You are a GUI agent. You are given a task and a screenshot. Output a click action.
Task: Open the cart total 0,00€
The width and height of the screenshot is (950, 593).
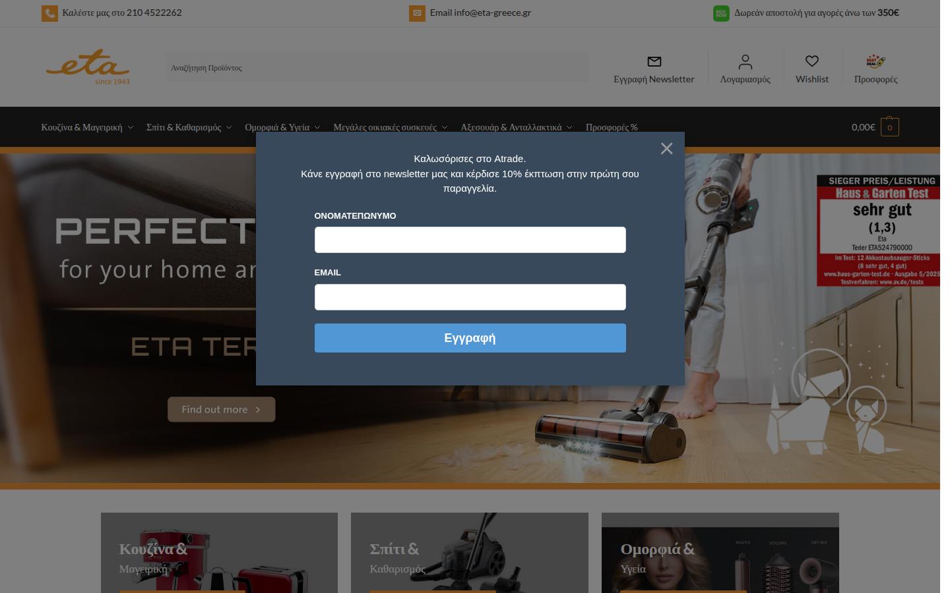(x=863, y=127)
